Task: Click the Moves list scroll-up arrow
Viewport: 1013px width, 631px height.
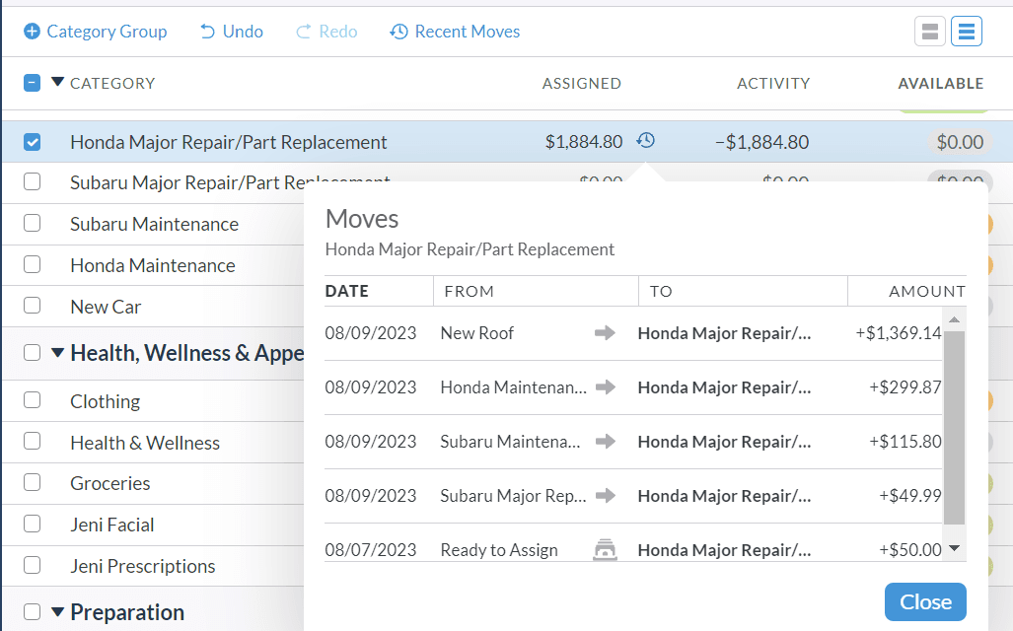Action: coord(954,319)
